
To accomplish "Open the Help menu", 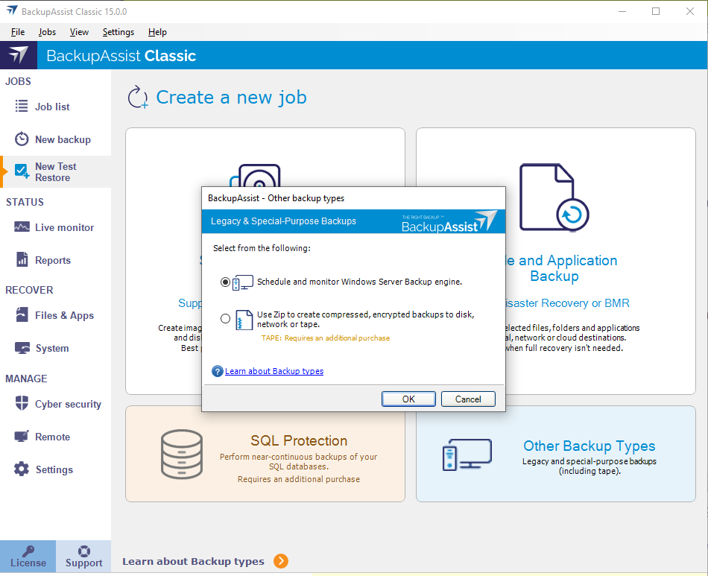I will 157,32.
